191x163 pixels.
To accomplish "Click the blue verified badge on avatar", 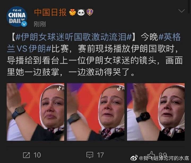I will tap(24, 24).
